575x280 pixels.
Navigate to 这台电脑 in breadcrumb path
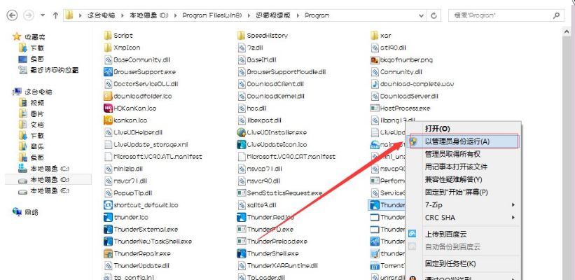point(101,15)
